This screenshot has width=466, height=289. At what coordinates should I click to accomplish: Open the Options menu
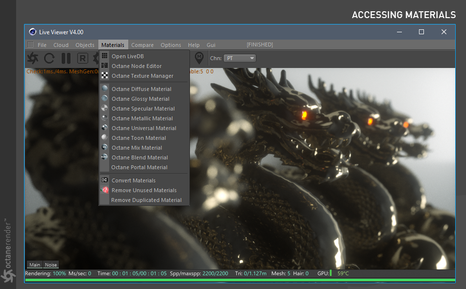[171, 45]
